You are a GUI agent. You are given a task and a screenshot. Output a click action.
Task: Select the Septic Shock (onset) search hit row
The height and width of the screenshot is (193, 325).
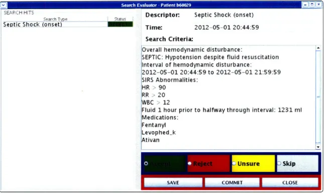pyautogui.click(x=68, y=25)
